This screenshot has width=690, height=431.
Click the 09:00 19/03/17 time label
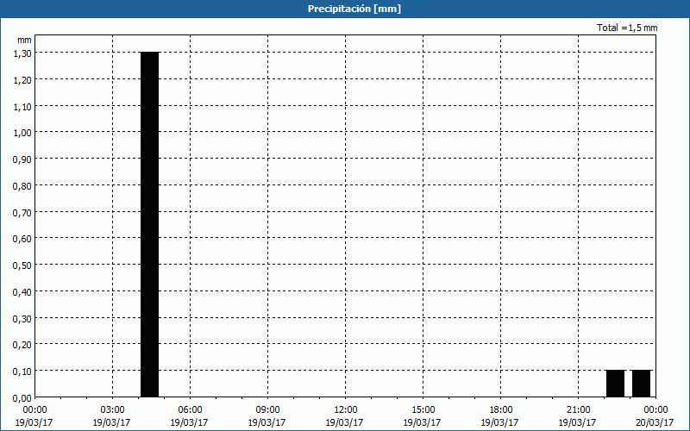point(267,416)
